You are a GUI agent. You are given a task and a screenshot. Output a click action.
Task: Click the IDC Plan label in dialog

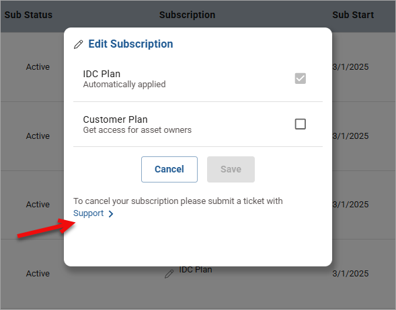[x=102, y=74]
